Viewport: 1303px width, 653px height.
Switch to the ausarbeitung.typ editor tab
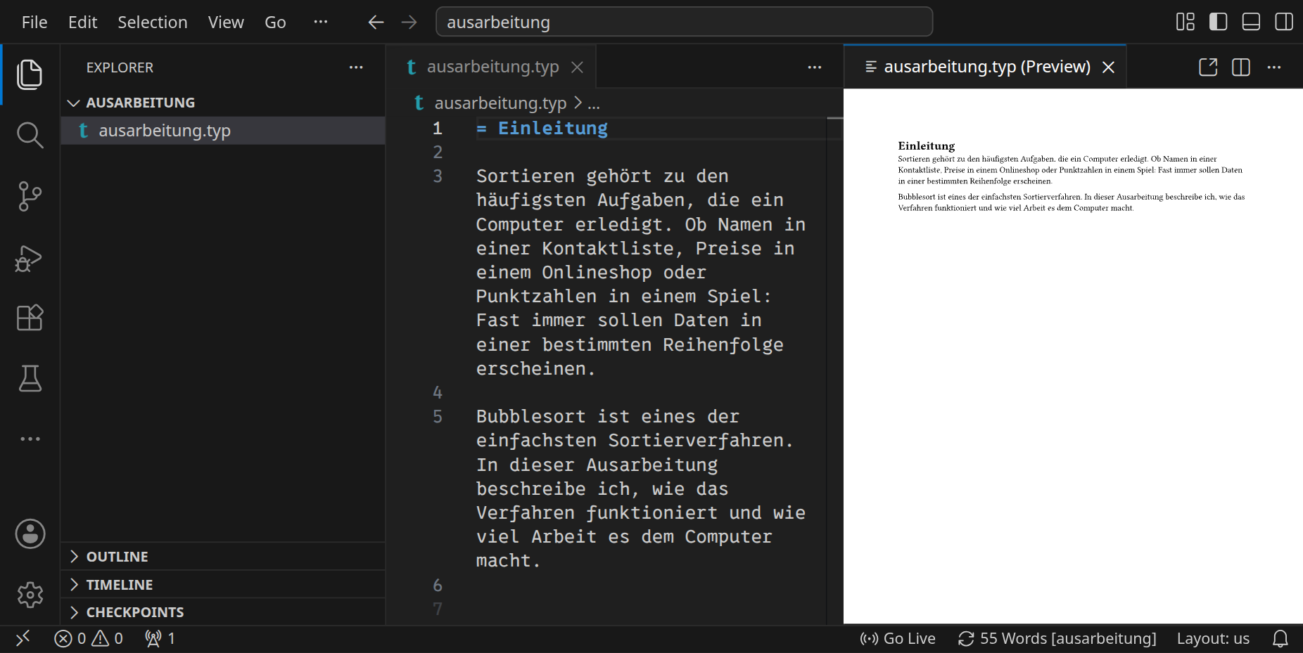pyautogui.click(x=492, y=67)
